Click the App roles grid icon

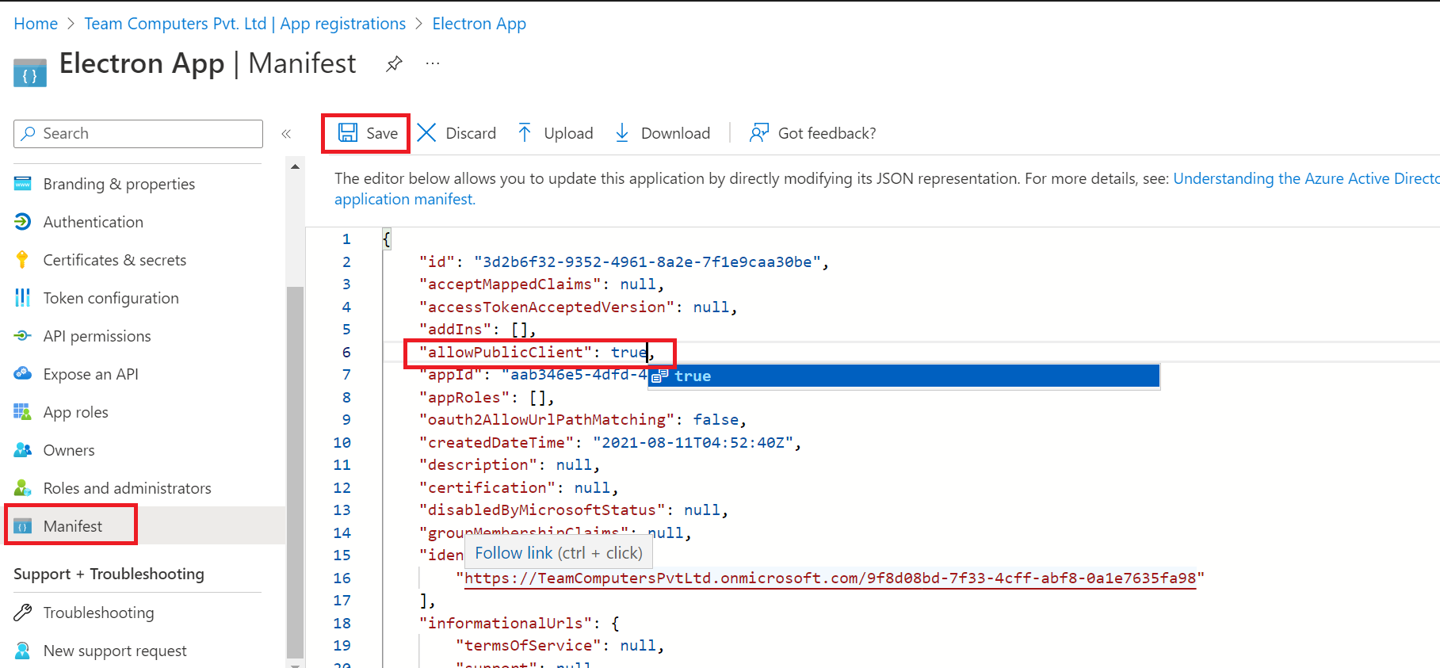[22, 412]
